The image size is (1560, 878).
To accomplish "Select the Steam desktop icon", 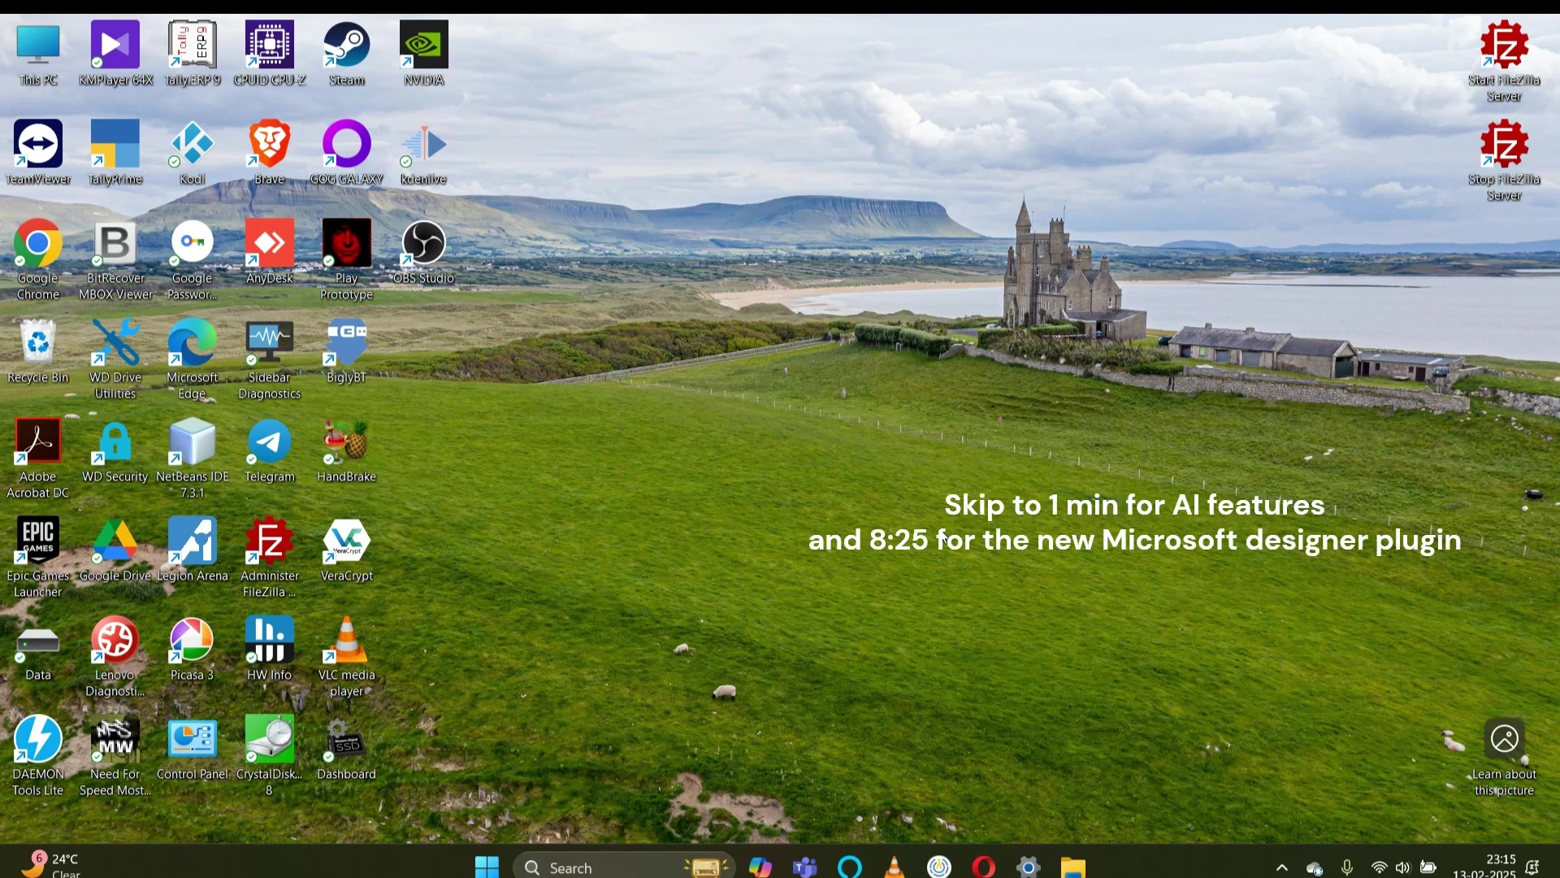I will pyautogui.click(x=347, y=54).
